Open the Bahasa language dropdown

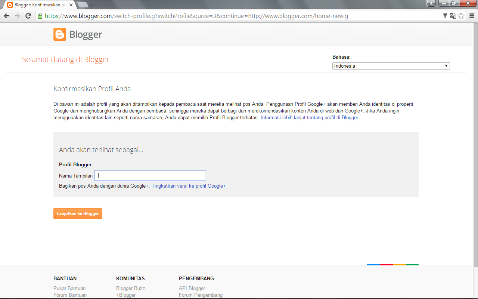[x=391, y=66]
